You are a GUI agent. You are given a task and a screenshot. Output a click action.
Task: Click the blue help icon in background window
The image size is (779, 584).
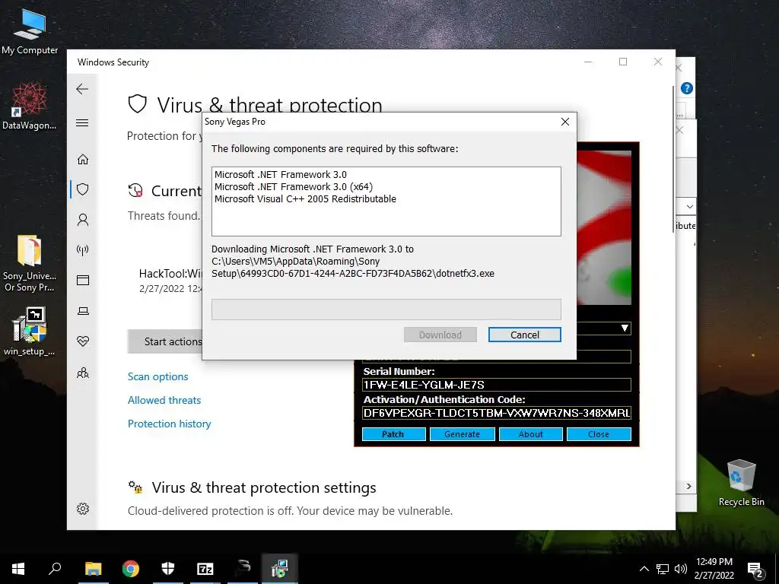coord(687,88)
